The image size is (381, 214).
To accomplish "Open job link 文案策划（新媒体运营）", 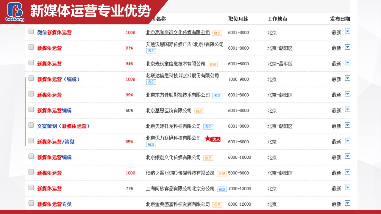I will 63,126.
